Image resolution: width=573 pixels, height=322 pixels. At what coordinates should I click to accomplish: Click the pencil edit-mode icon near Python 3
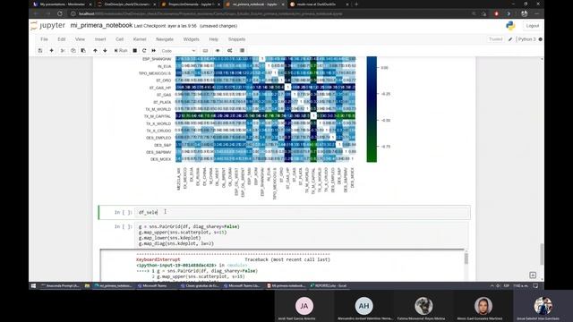coord(510,39)
